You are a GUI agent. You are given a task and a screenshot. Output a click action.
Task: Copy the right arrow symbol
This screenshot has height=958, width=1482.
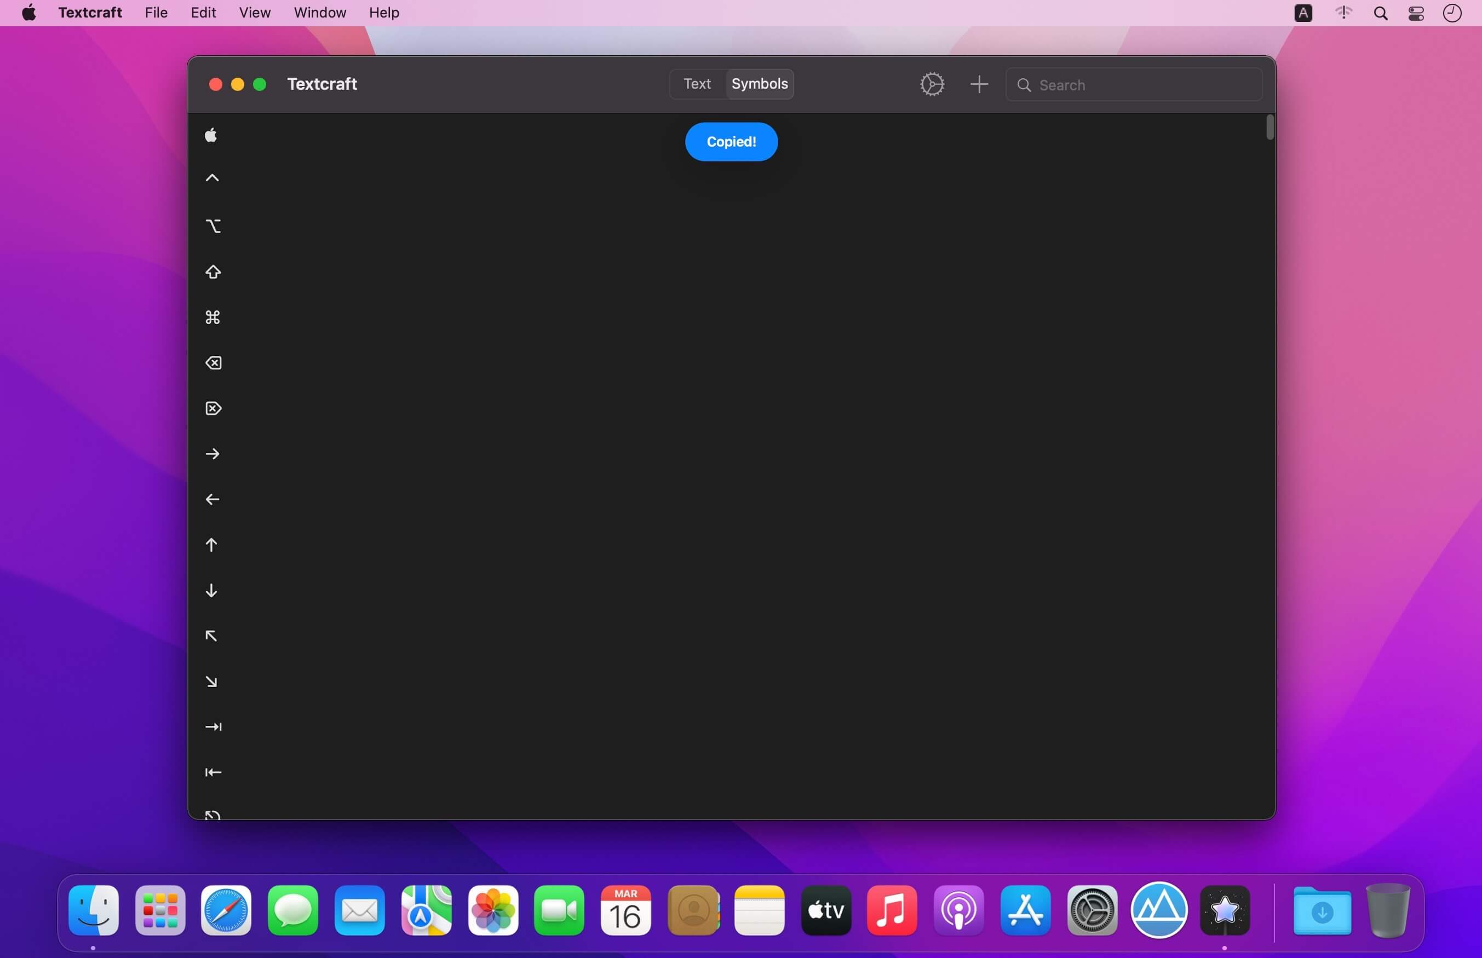tap(212, 454)
